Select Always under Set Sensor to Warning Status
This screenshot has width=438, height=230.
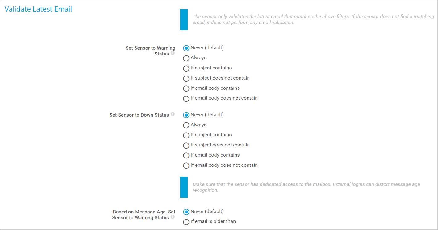click(x=186, y=58)
